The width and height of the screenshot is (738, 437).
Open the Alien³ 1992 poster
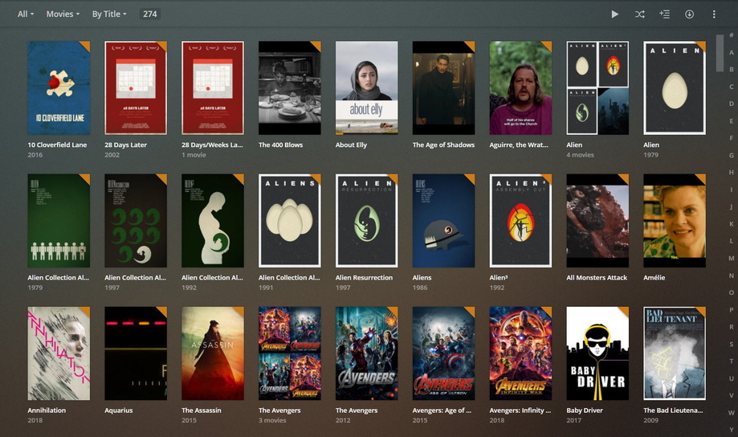click(520, 221)
